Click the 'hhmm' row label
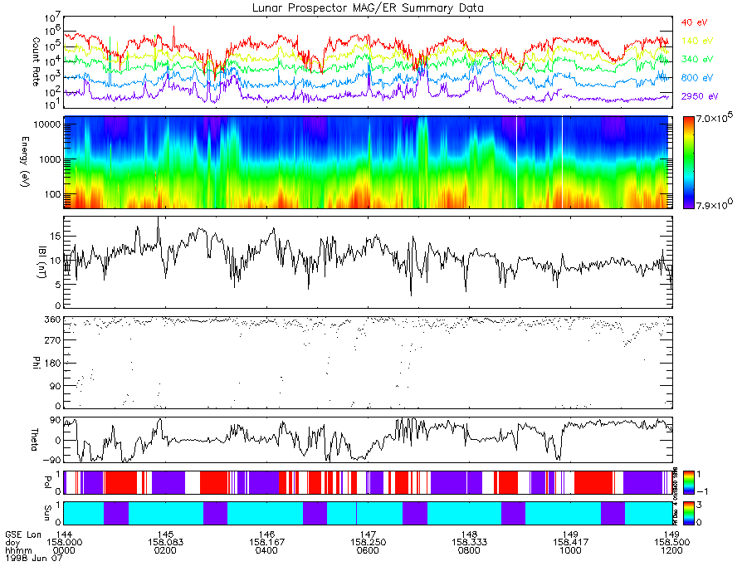Viewport: 747px width, 581px height. click(18, 550)
